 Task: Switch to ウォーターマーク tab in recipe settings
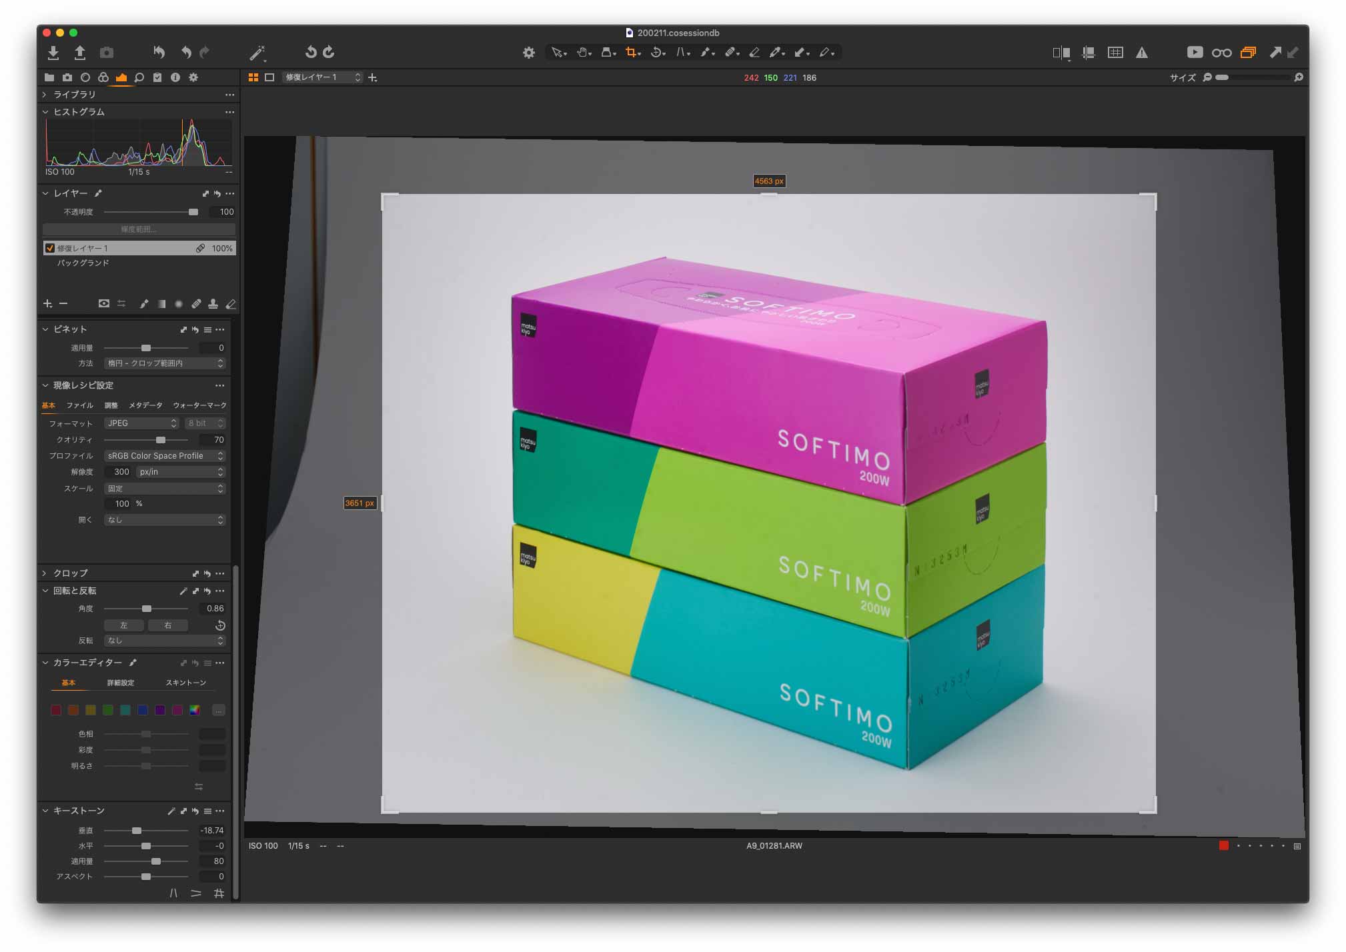pyautogui.click(x=199, y=405)
